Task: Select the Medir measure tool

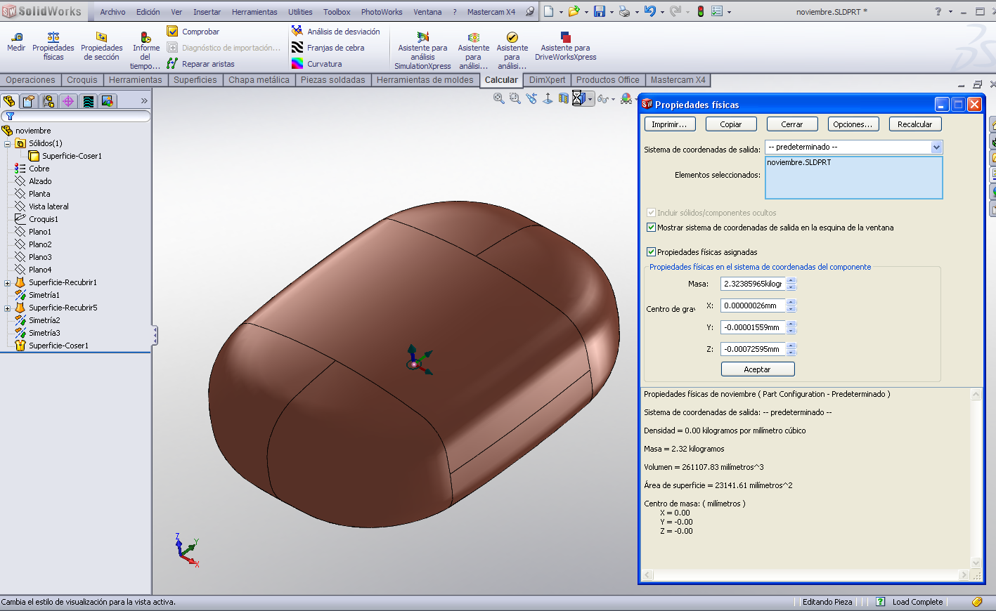Action: click(16, 42)
